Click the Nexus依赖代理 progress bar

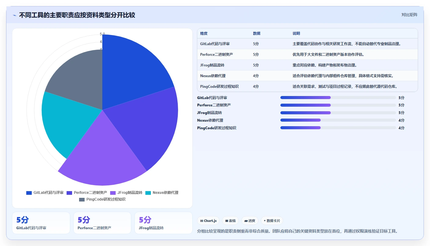(338, 120)
